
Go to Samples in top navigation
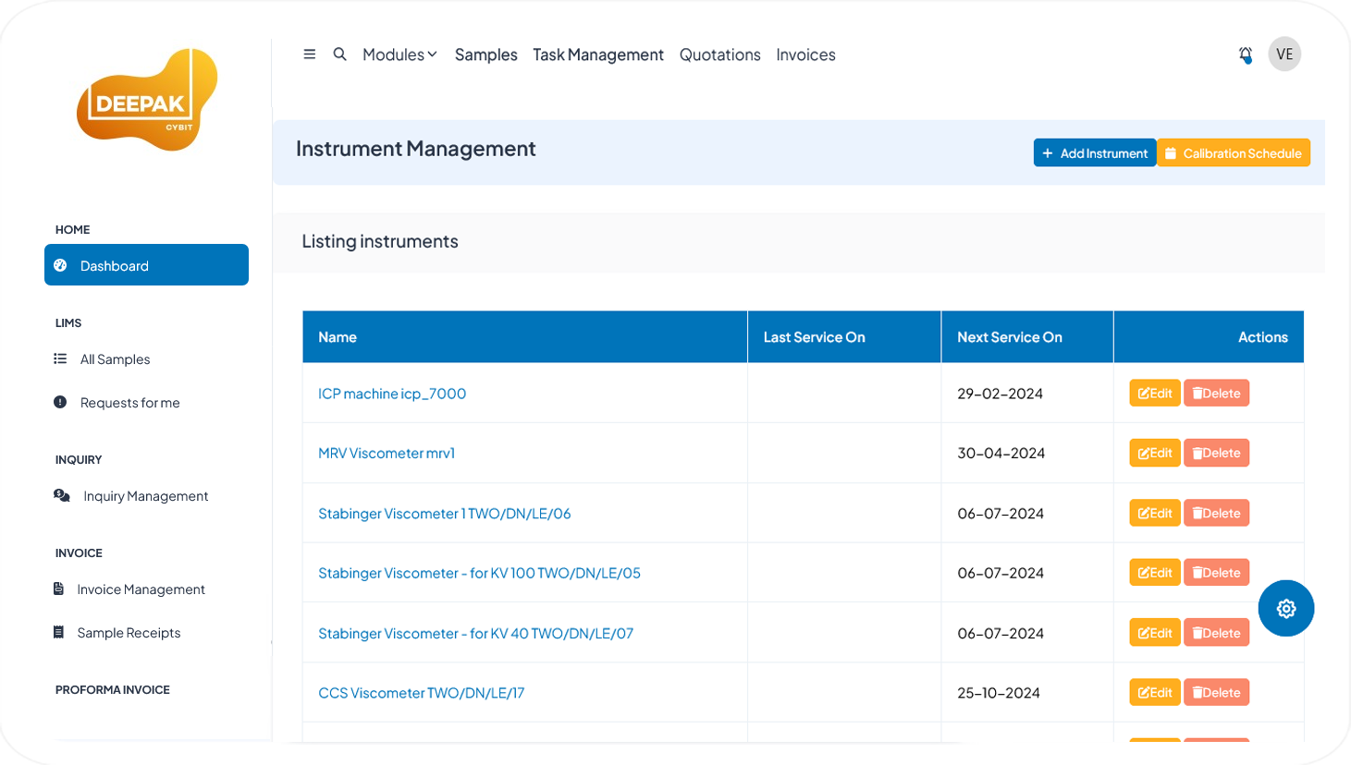click(x=485, y=55)
